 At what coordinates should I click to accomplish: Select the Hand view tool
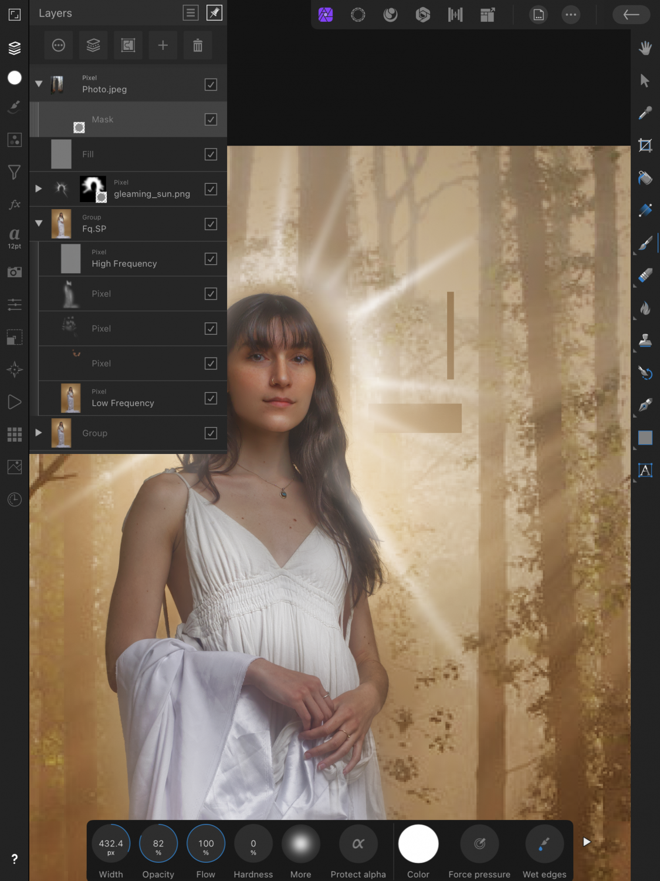645,48
